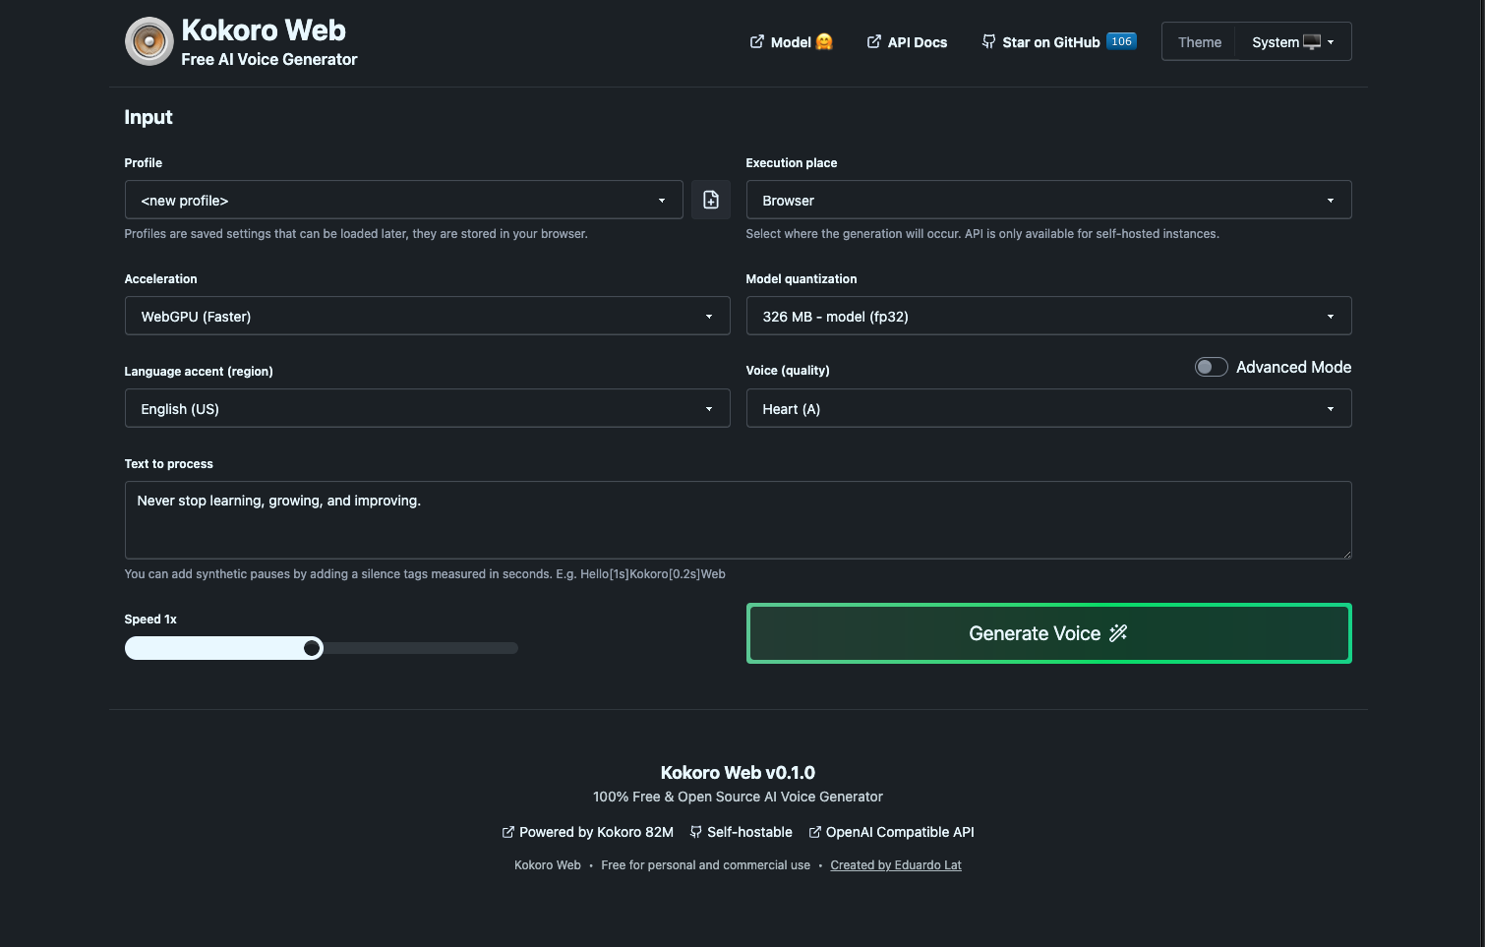Click the external link icon beside API Docs
The width and height of the screenshot is (1485, 947).
pos(873,42)
